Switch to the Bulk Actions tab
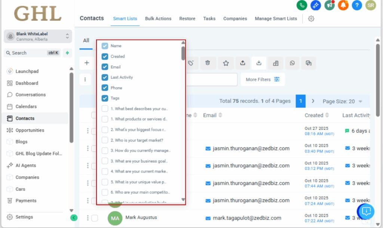Screen dimensions: 383x228 coord(158,18)
